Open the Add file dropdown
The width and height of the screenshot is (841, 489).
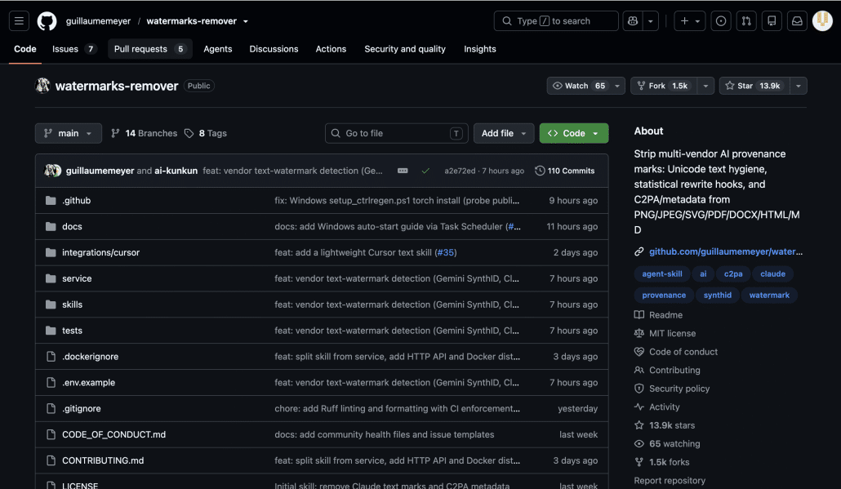504,133
